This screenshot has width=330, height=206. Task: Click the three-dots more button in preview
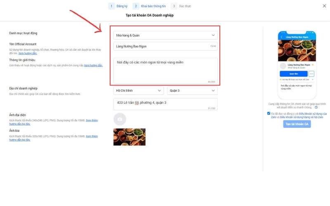click(311, 74)
